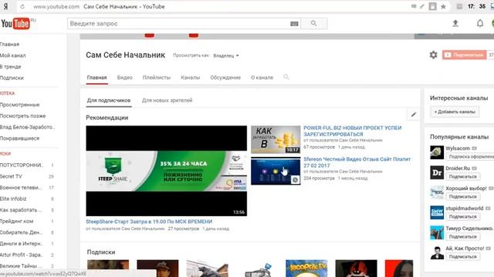Click the upload video arrow icon
This screenshot has height=277, width=494.
pos(455,23)
